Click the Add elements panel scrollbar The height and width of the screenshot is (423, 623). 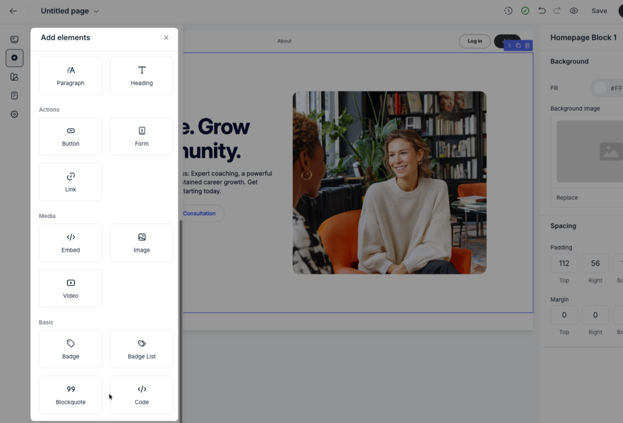[181, 321]
